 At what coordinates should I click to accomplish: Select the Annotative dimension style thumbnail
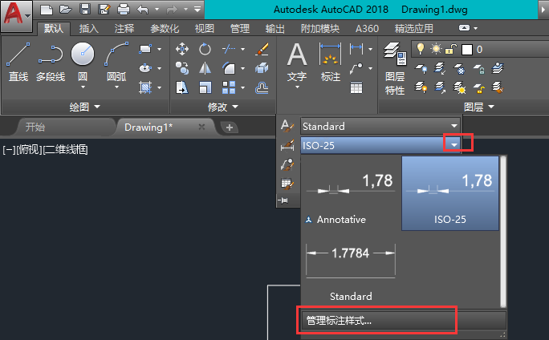[x=351, y=193]
